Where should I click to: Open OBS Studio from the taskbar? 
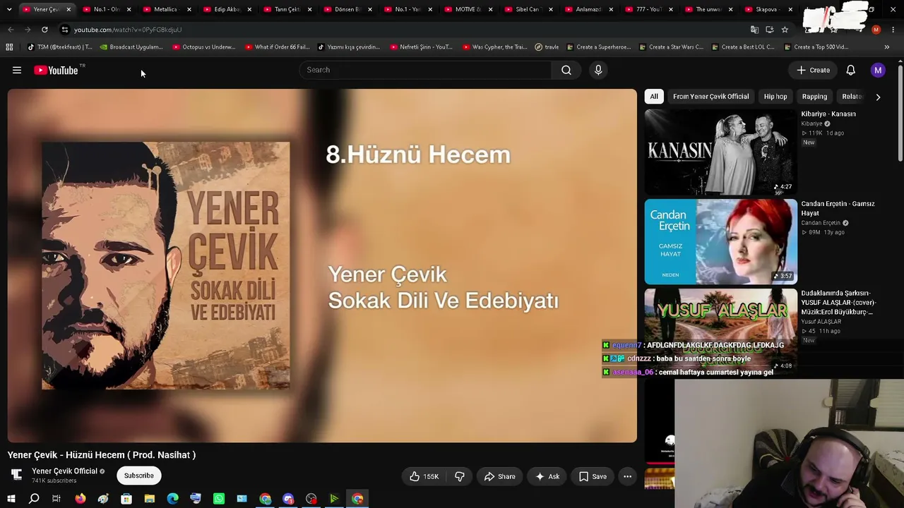click(x=311, y=499)
